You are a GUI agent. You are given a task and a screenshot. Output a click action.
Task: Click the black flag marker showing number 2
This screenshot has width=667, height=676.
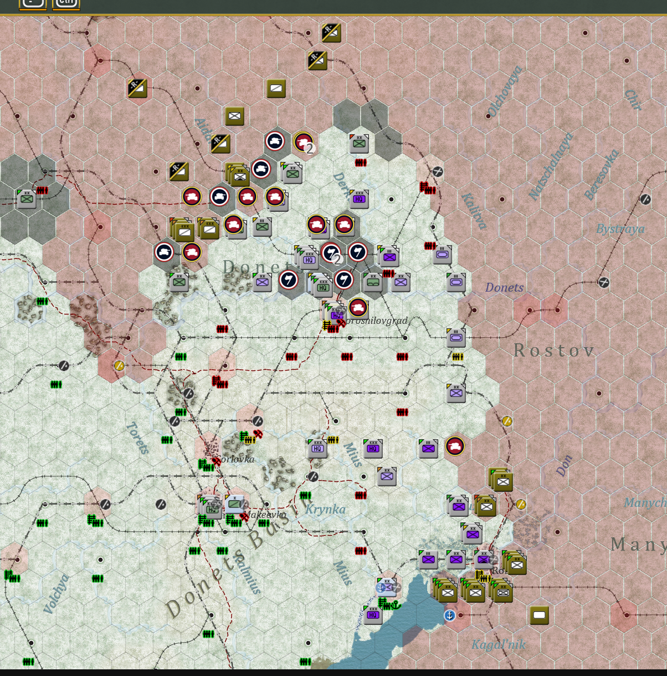point(331,253)
